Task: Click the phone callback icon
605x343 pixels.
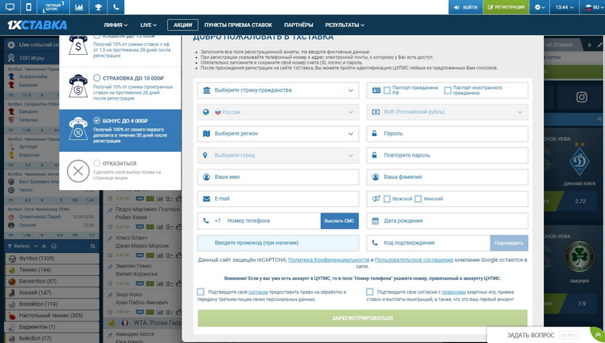Action: (115, 7)
